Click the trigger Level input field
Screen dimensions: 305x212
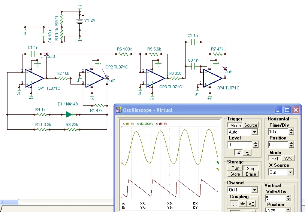click(x=241, y=145)
